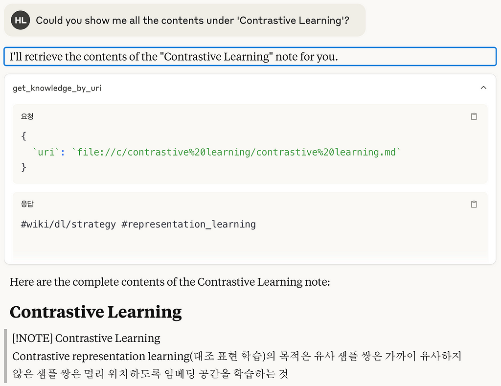This screenshot has width=501, height=386.
Task: Copy the 요청 request JSON with clipboard icon
Action: click(x=474, y=116)
